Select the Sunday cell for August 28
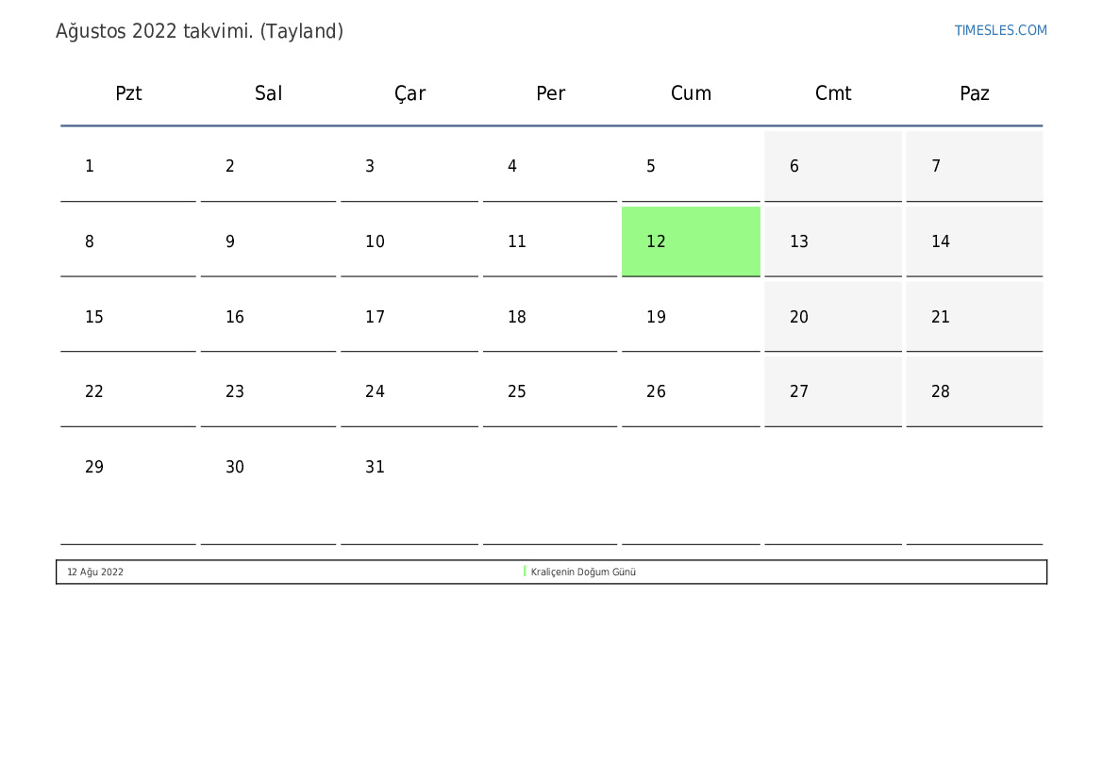Viewport: 1103px width, 780px height. tap(974, 391)
